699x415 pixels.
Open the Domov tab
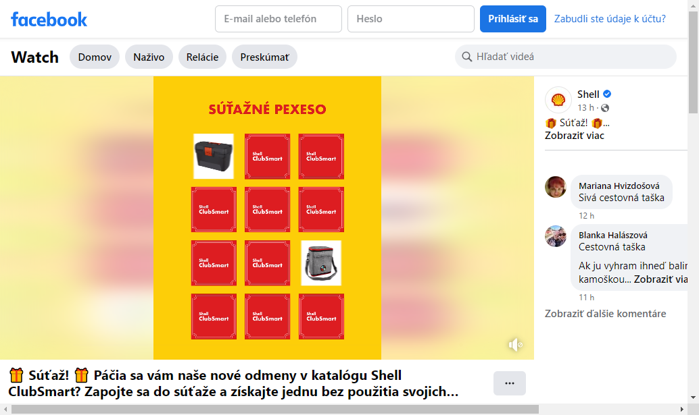tap(95, 57)
